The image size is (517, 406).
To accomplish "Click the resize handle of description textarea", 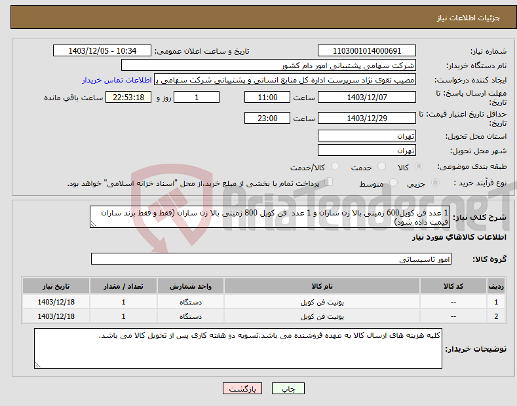I will click(x=93, y=225).
